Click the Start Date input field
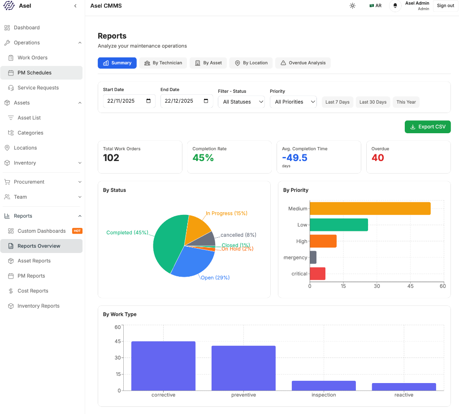459x414 pixels. point(129,101)
